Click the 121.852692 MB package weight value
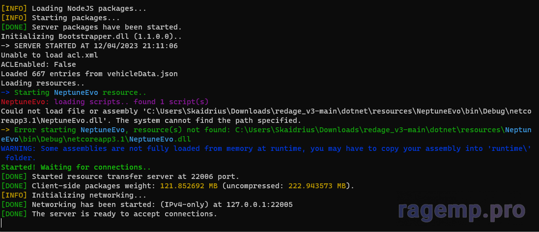 (189, 186)
